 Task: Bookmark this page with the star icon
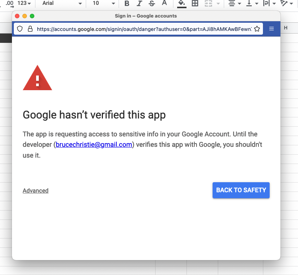pos(257,29)
